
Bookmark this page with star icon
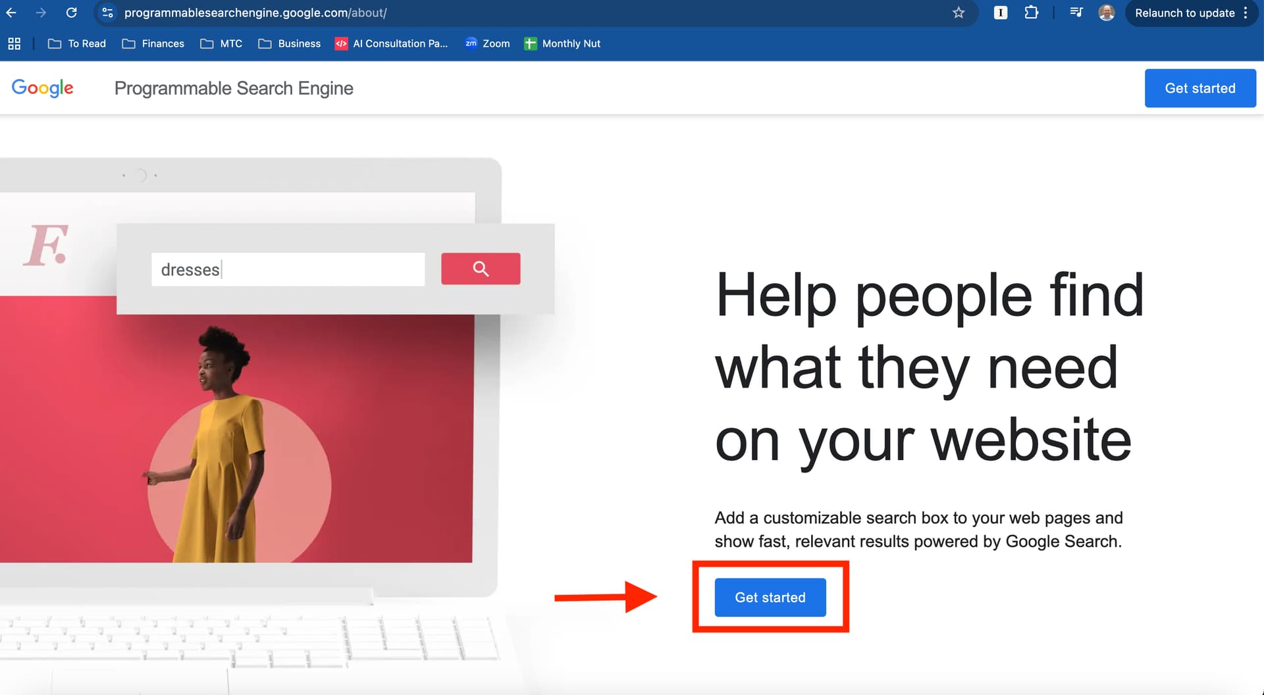(x=959, y=13)
